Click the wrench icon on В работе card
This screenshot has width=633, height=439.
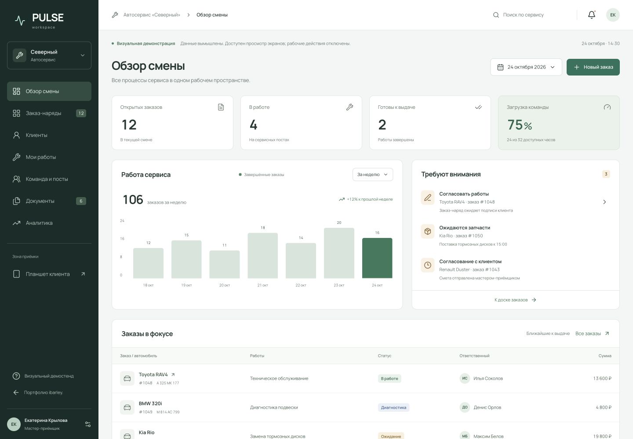[349, 107]
